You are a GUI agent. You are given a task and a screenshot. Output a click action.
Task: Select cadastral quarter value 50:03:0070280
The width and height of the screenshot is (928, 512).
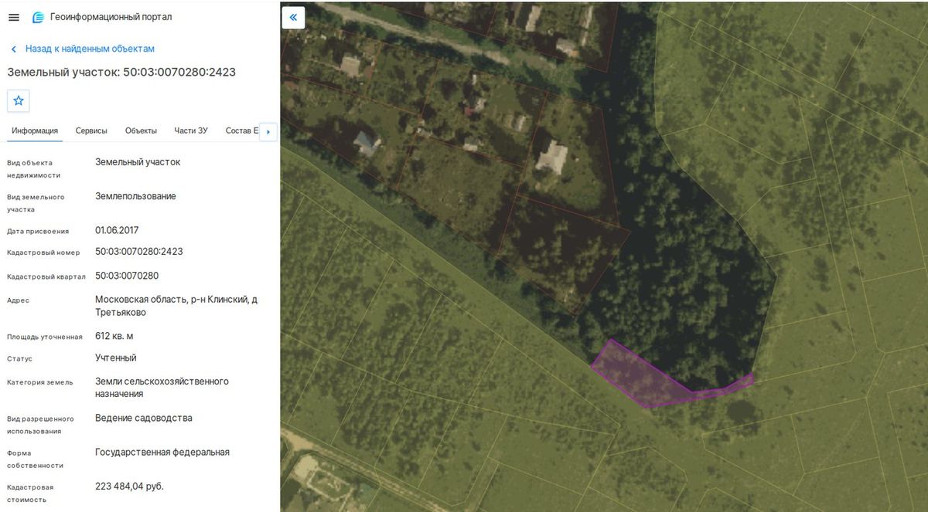pos(127,276)
